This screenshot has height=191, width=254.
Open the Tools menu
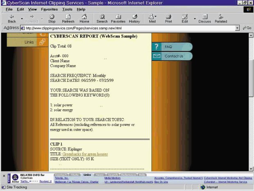click(x=67, y=9)
